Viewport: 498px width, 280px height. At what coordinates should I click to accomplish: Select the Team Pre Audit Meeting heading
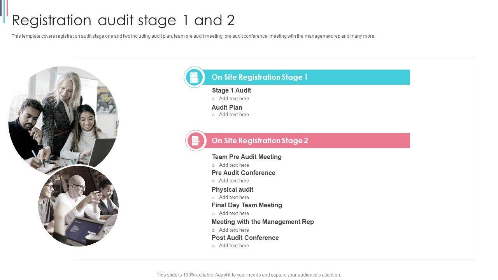pyautogui.click(x=247, y=157)
